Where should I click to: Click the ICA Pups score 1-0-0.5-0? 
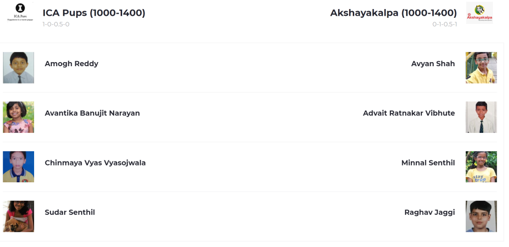pyautogui.click(x=56, y=24)
